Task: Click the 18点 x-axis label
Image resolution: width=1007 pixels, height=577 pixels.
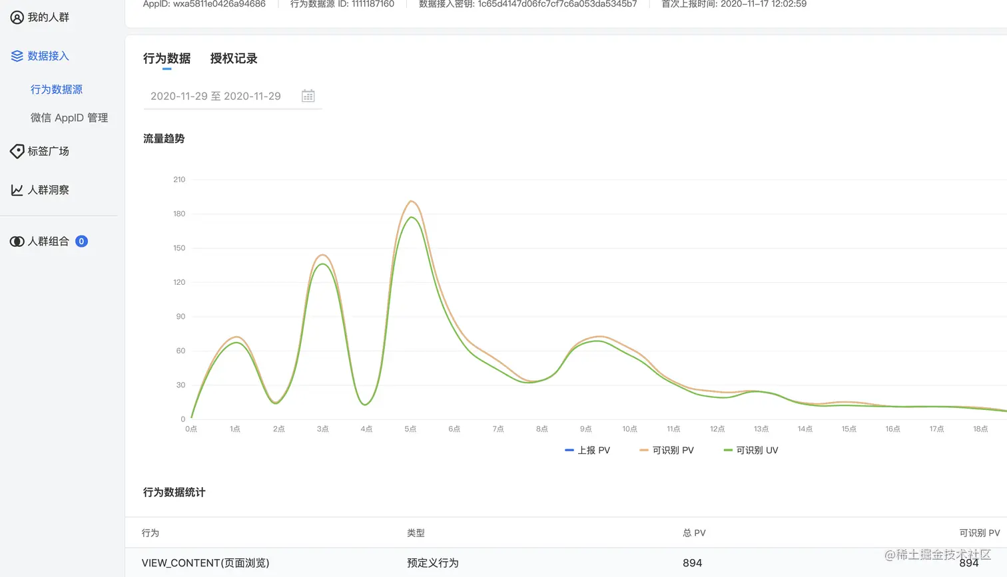Action: pos(980,429)
